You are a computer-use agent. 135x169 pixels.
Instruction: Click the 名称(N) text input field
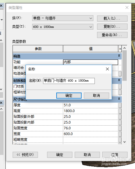(x=69, y=81)
